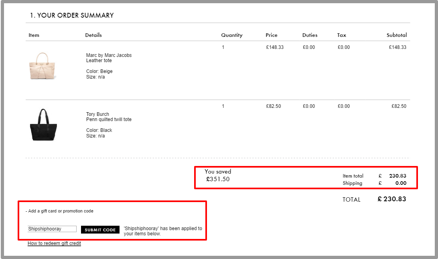The image size is (438, 259).
Task: Click the Color: Black detail
Action: click(x=99, y=130)
